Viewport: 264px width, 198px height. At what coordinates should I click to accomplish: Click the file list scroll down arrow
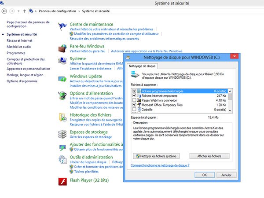pos(230,110)
